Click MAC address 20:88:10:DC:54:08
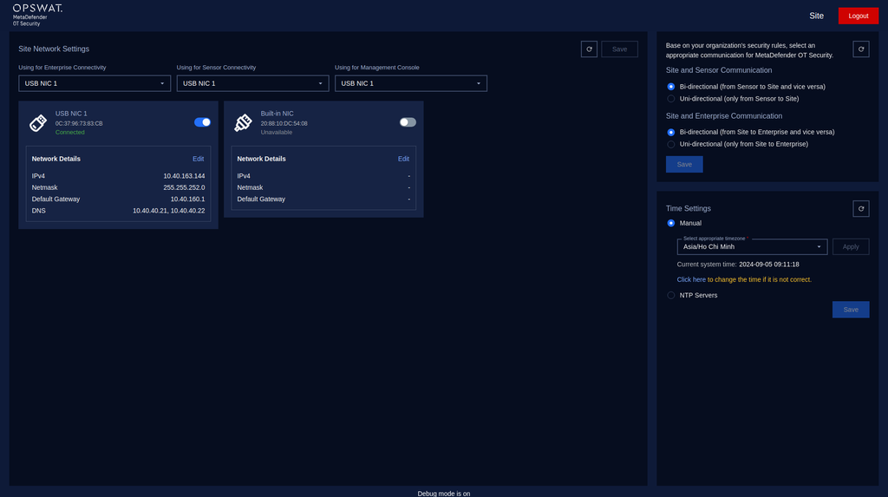Screen dimensions: 888x497 pos(284,123)
